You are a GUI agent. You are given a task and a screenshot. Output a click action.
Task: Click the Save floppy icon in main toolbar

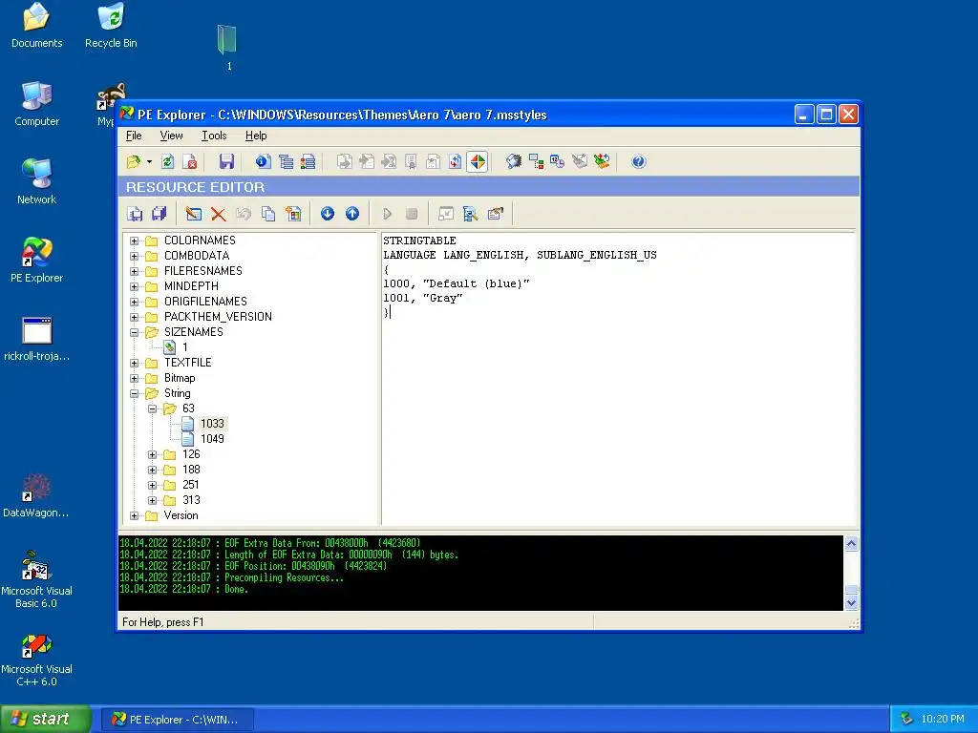tap(225, 162)
